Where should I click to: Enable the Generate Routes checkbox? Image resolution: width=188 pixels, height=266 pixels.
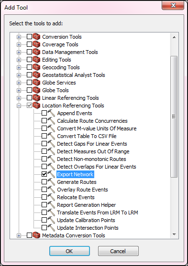tap(44, 181)
